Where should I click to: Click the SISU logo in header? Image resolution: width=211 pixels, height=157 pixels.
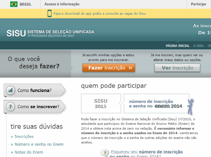pos(16,33)
